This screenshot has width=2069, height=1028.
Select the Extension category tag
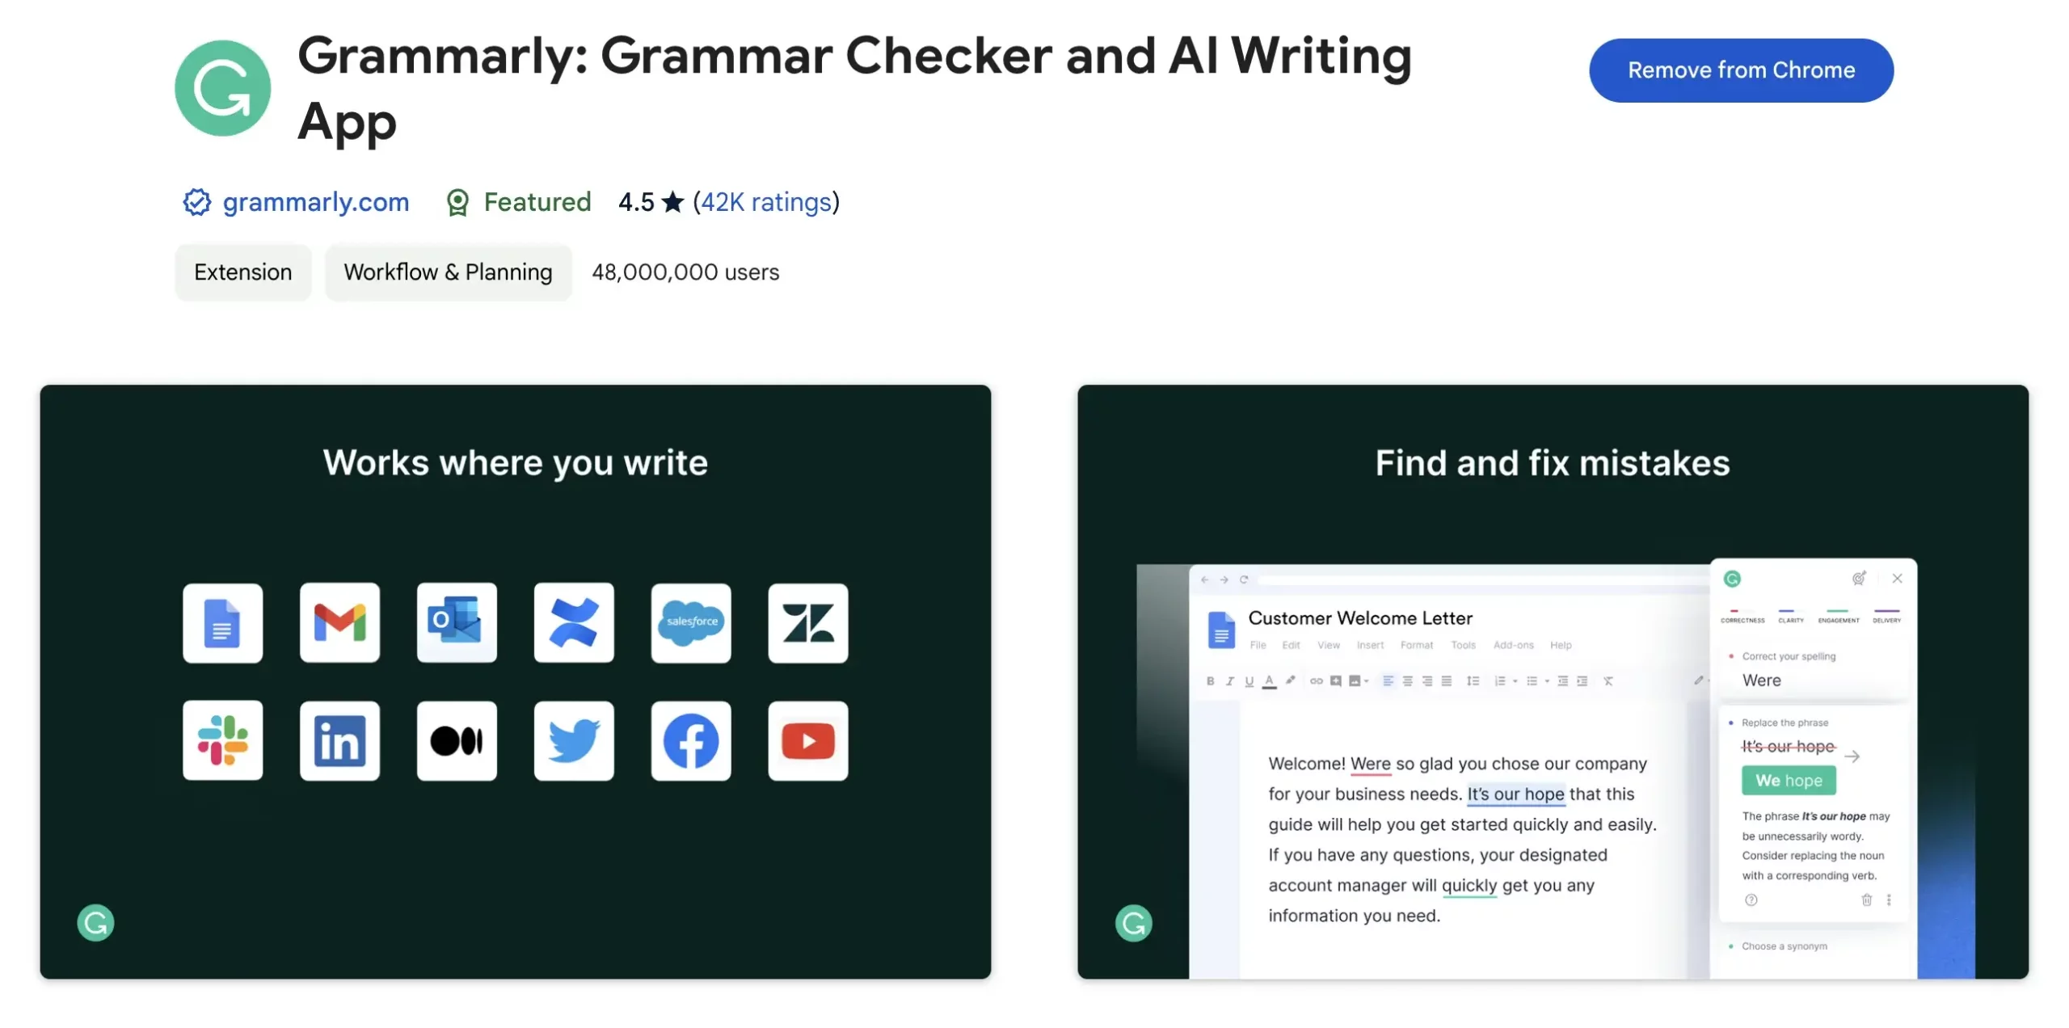(242, 272)
